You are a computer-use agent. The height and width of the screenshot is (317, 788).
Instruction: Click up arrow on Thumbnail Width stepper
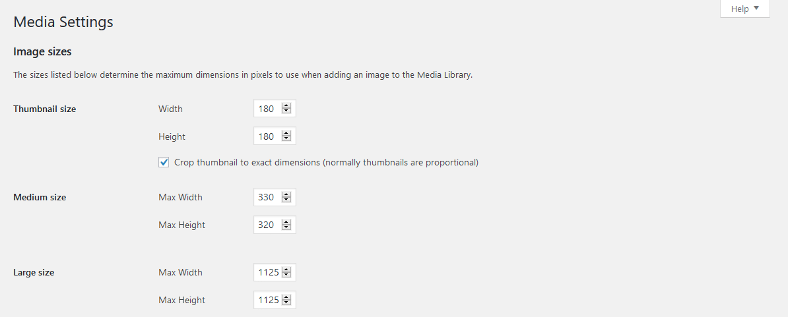click(x=286, y=106)
